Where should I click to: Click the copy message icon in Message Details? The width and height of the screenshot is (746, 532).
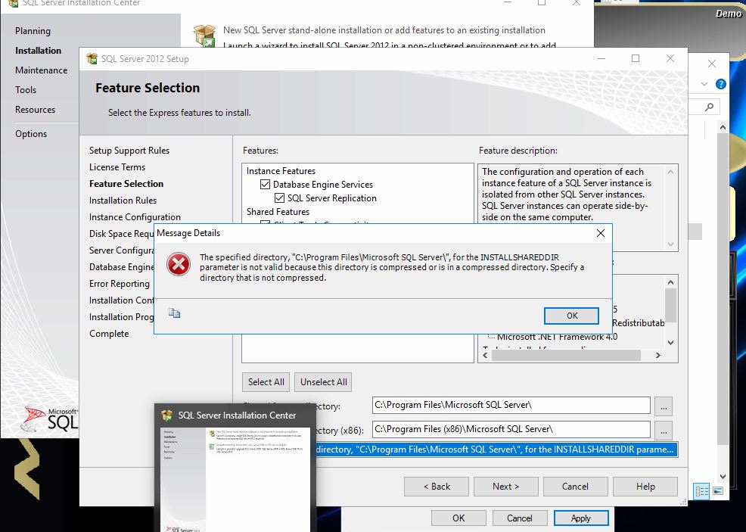(175, 313)
